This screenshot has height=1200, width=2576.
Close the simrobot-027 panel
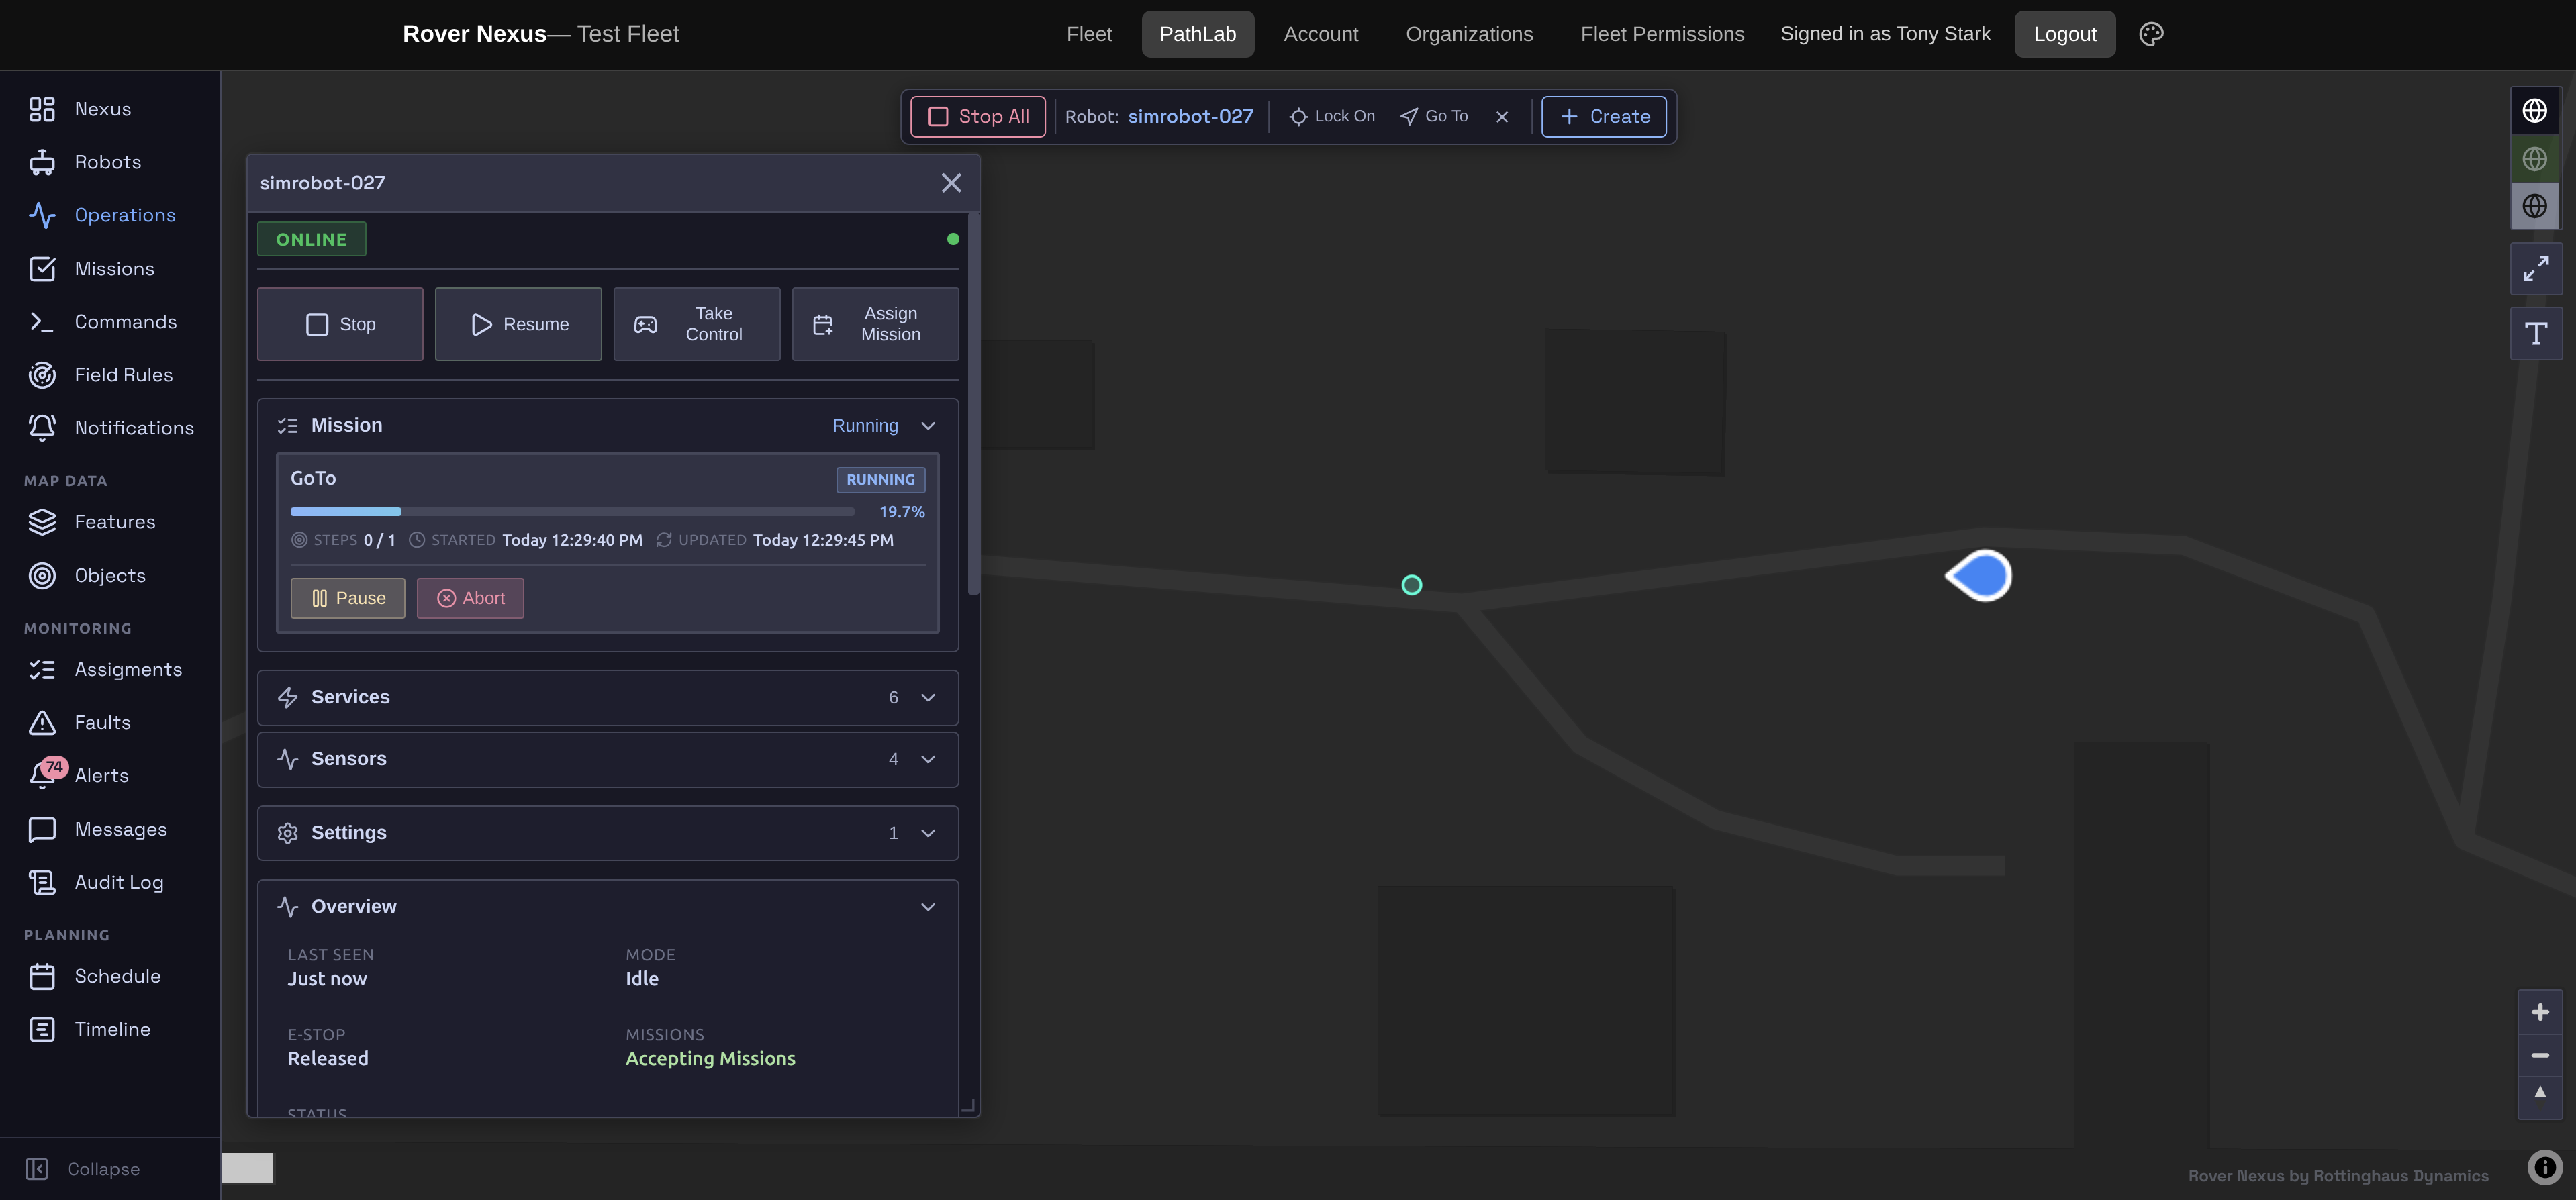[951, 183]
